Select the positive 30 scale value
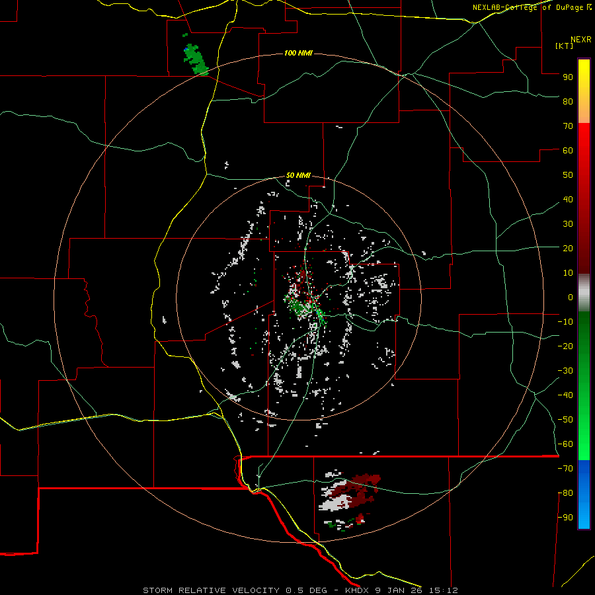This screenshot has height=595, width=595. 568,224
